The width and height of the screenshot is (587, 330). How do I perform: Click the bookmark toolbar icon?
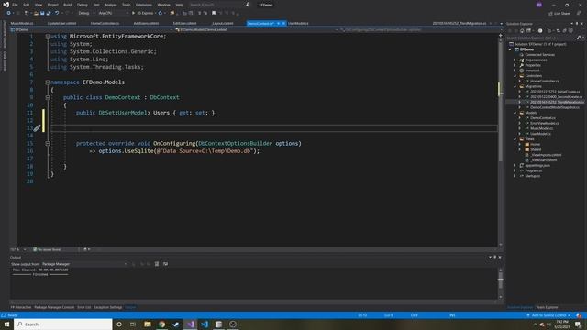214,13
